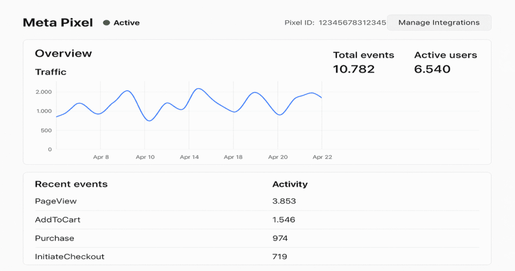Viewport: 515px width, 271px height.
Task: Click the 1.000 y-axis label
Action: click(x=44, y=111)
